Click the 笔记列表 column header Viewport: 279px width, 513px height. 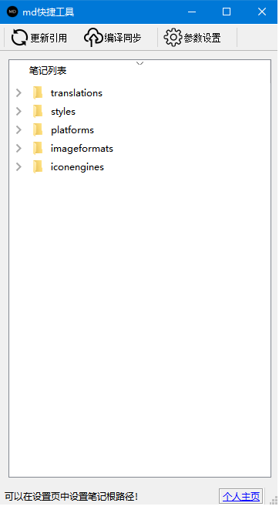(x=48, y=70)
